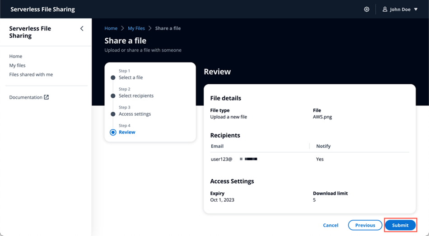Go back with the Previous button

(x=365, y=225)
